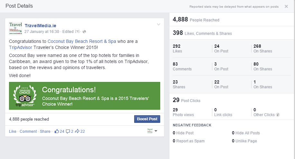Click the '83 Comments' stat
This screenshot has height=159, width=295.
point(182,67)
